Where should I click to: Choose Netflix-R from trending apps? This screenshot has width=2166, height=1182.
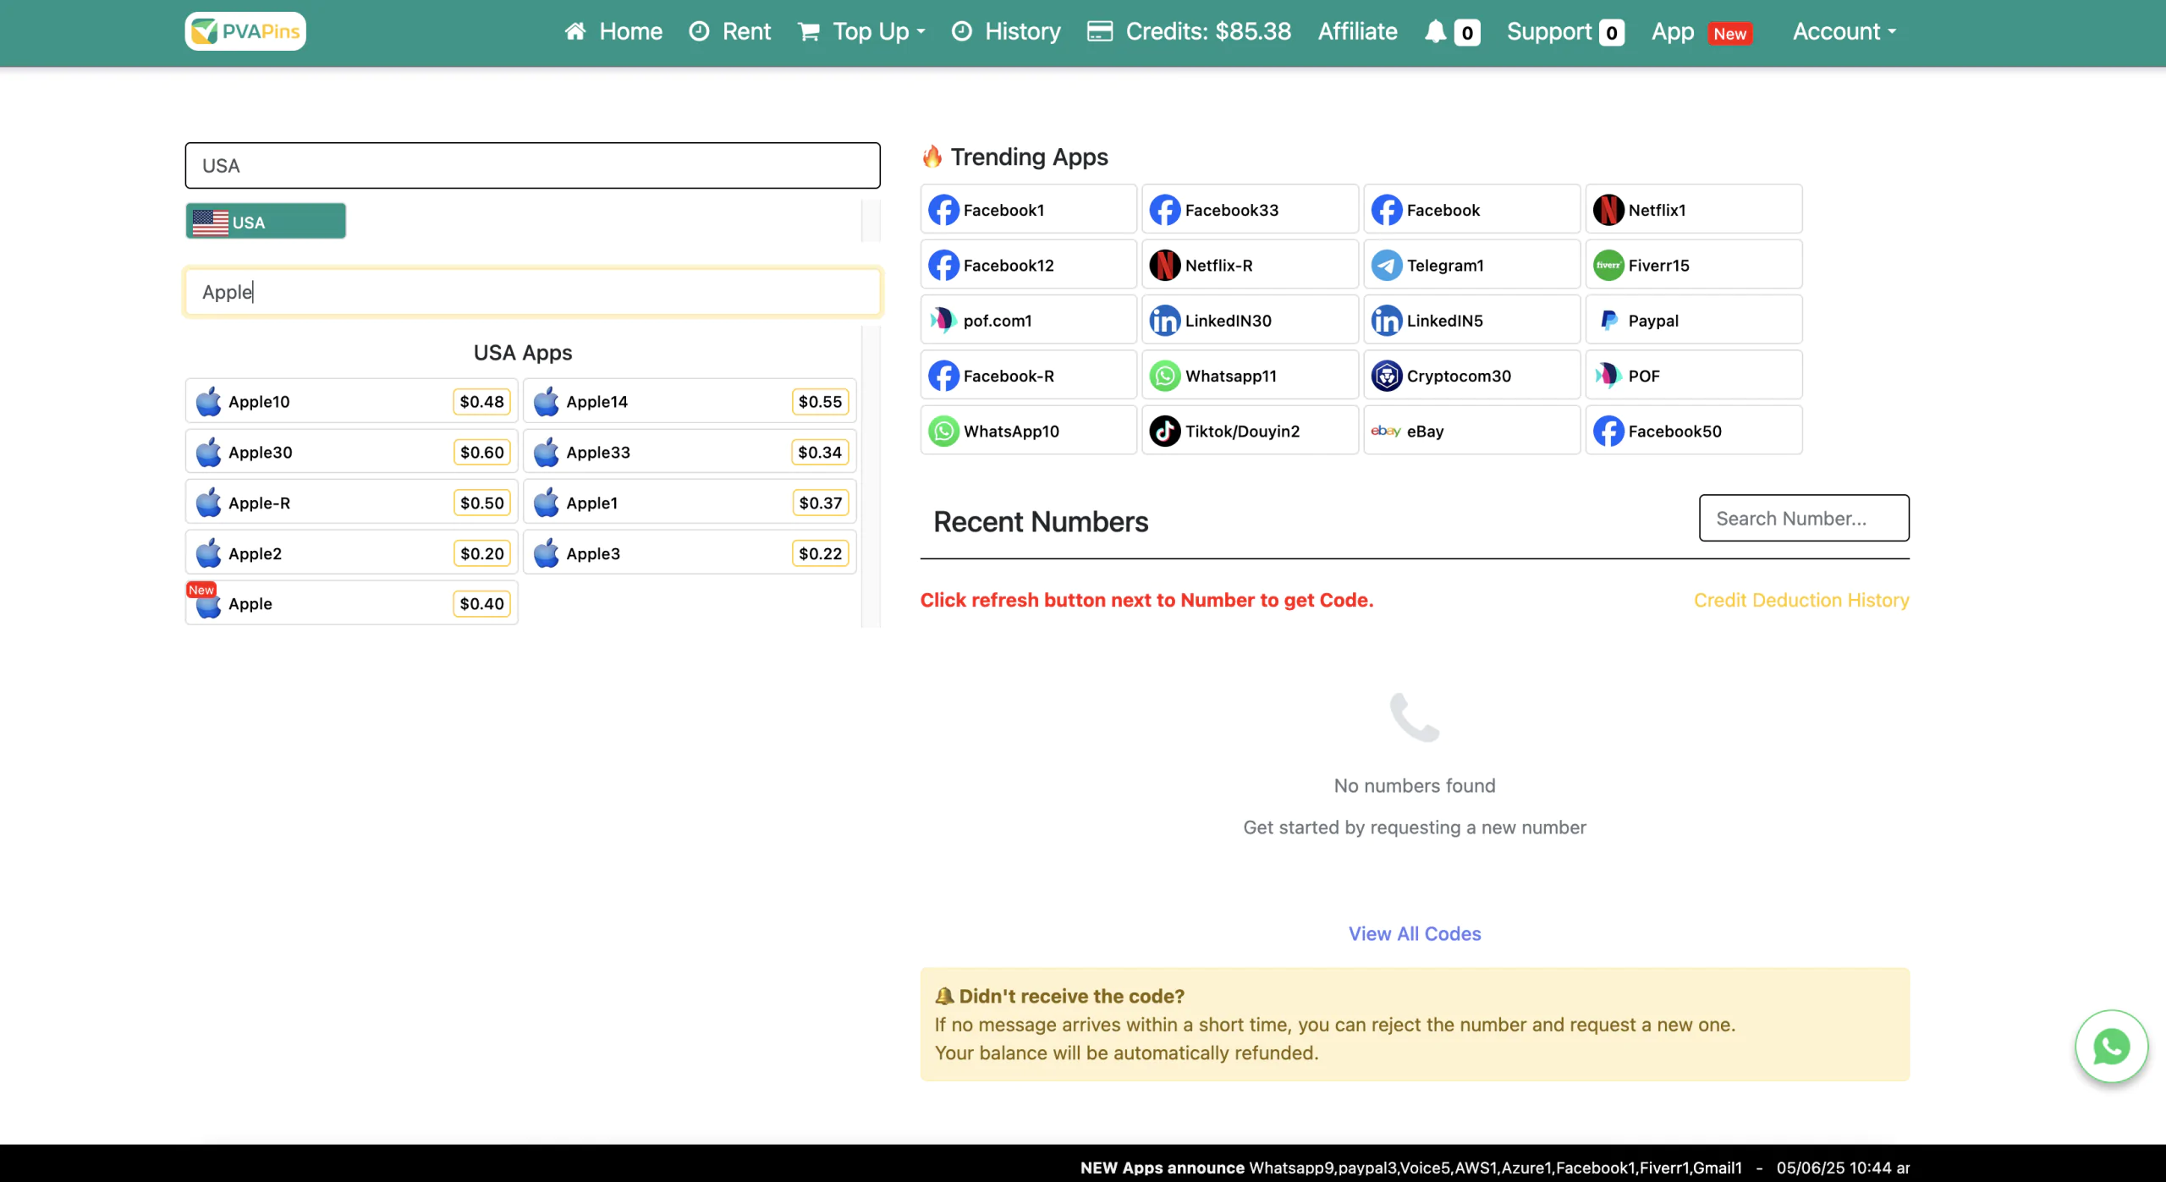point(1250,264)
